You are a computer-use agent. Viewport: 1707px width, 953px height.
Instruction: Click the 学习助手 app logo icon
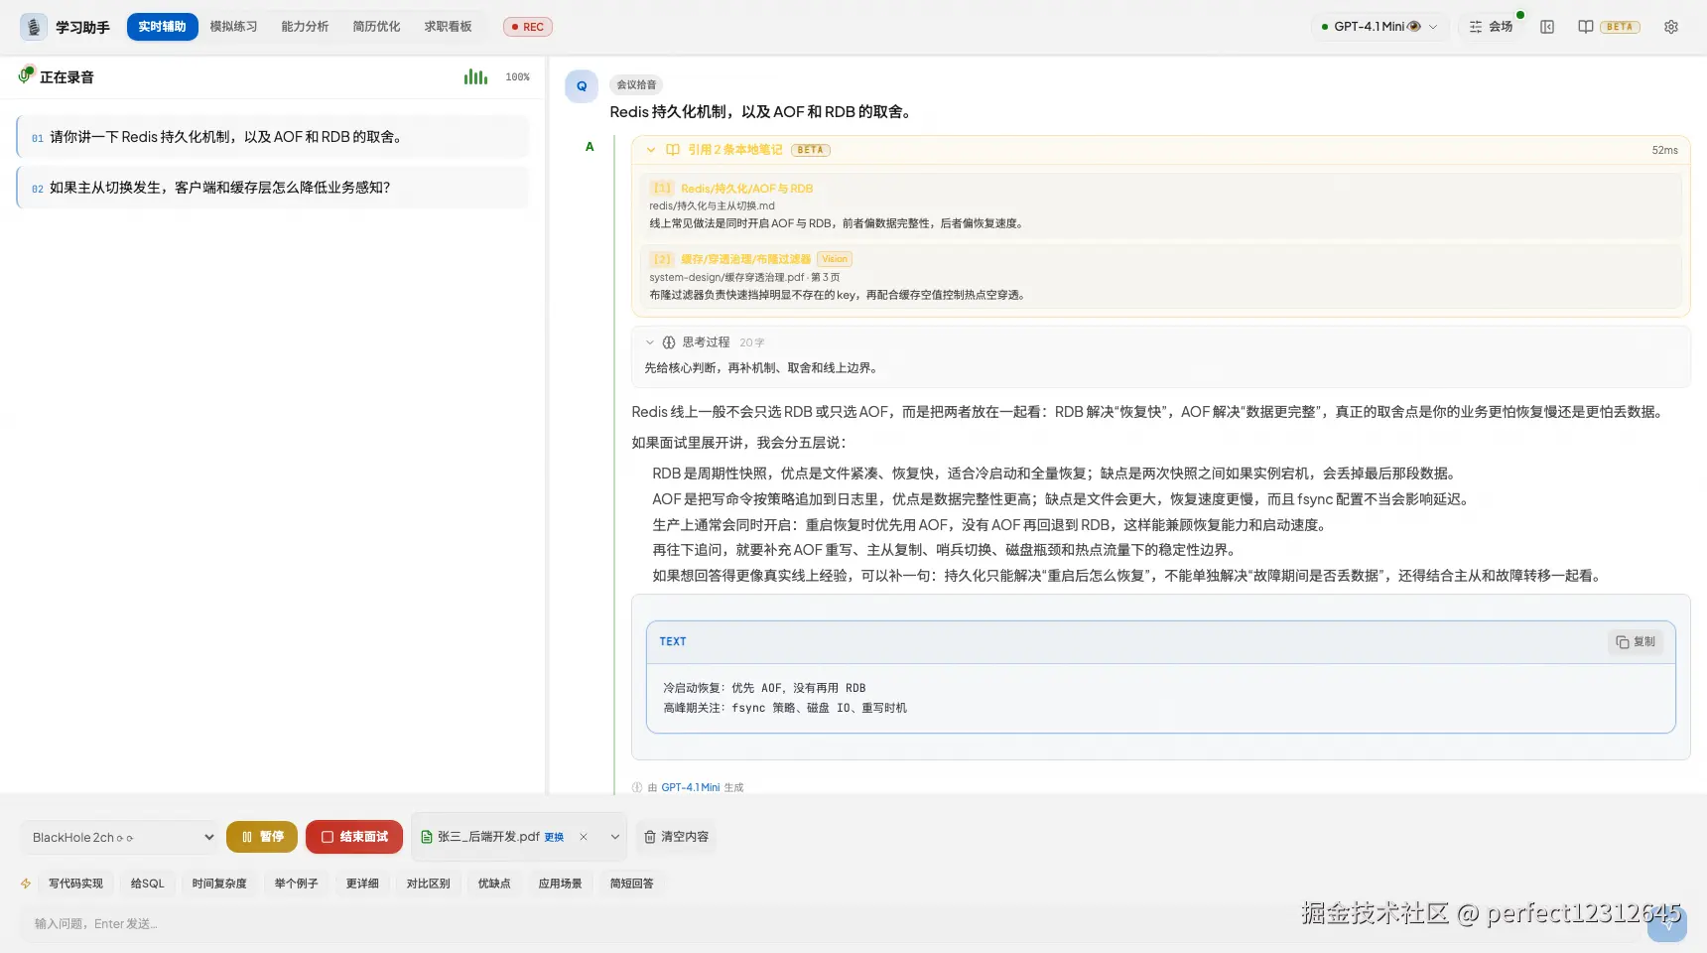pos(33,27)
